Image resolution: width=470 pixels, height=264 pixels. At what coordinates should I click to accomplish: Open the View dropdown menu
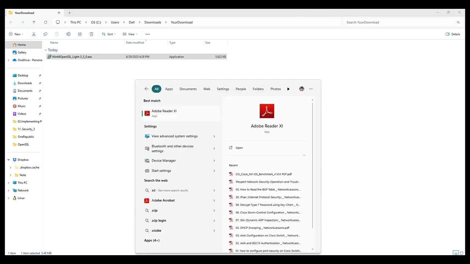[x=130, y=34]
